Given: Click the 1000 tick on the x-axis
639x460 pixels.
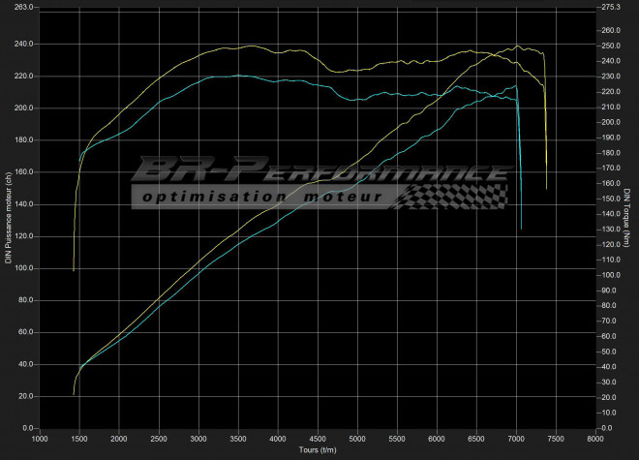Looking at the screenshot, I should tap(40, 438).
